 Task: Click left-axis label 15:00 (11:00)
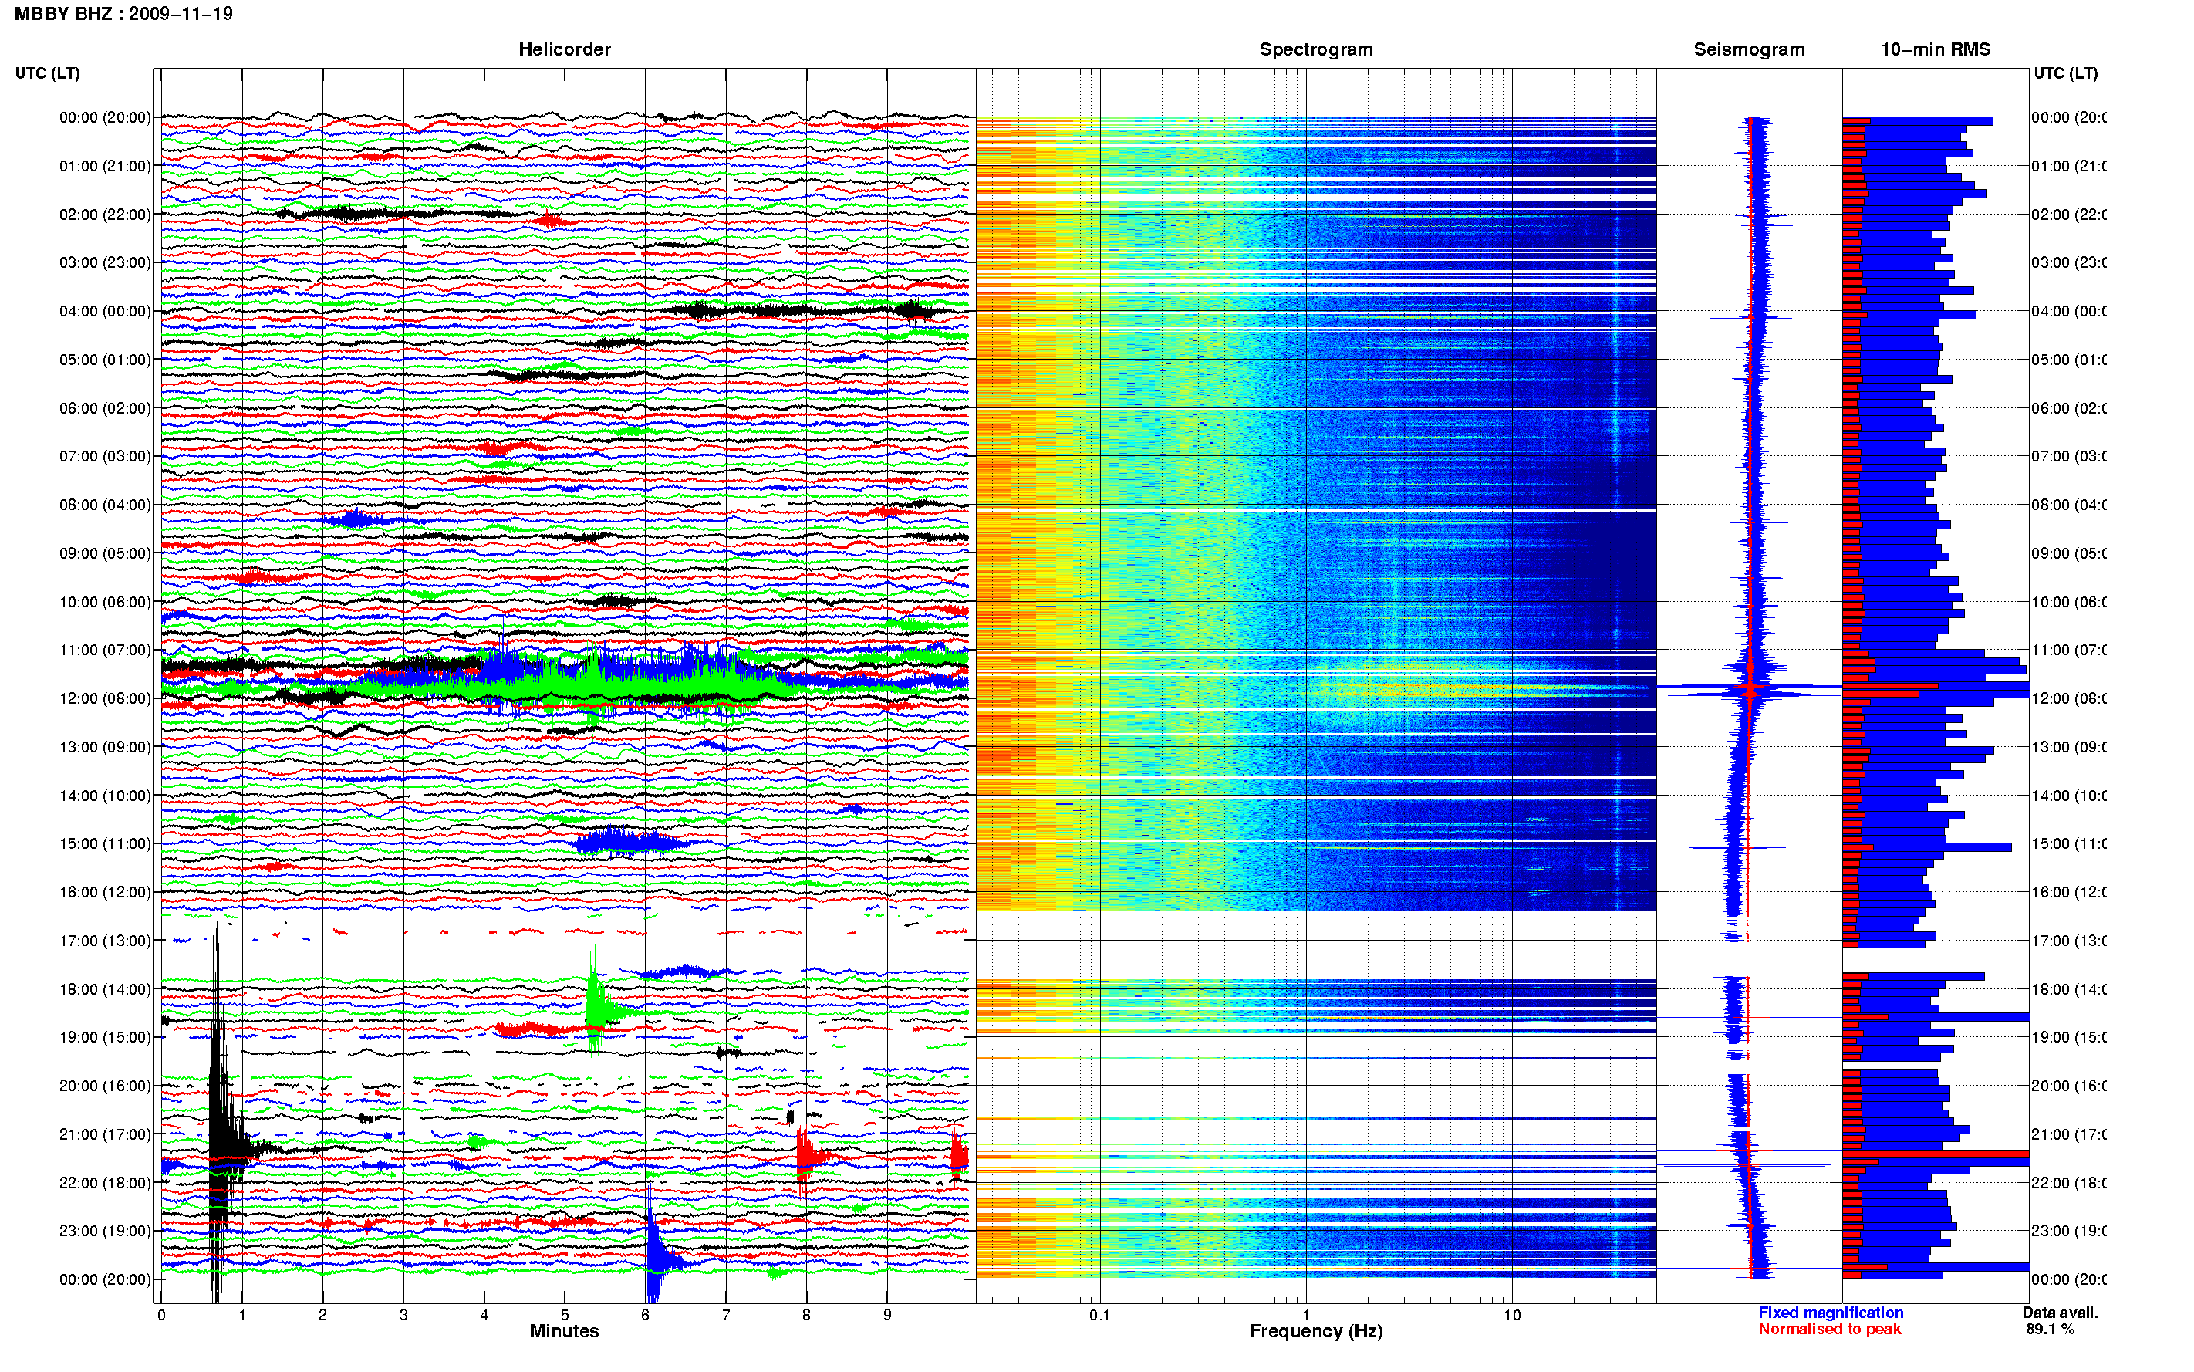(105, 844)
